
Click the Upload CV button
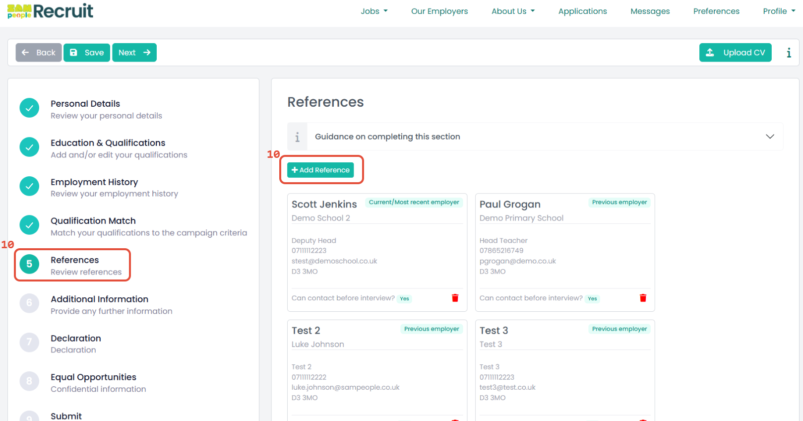735,53
